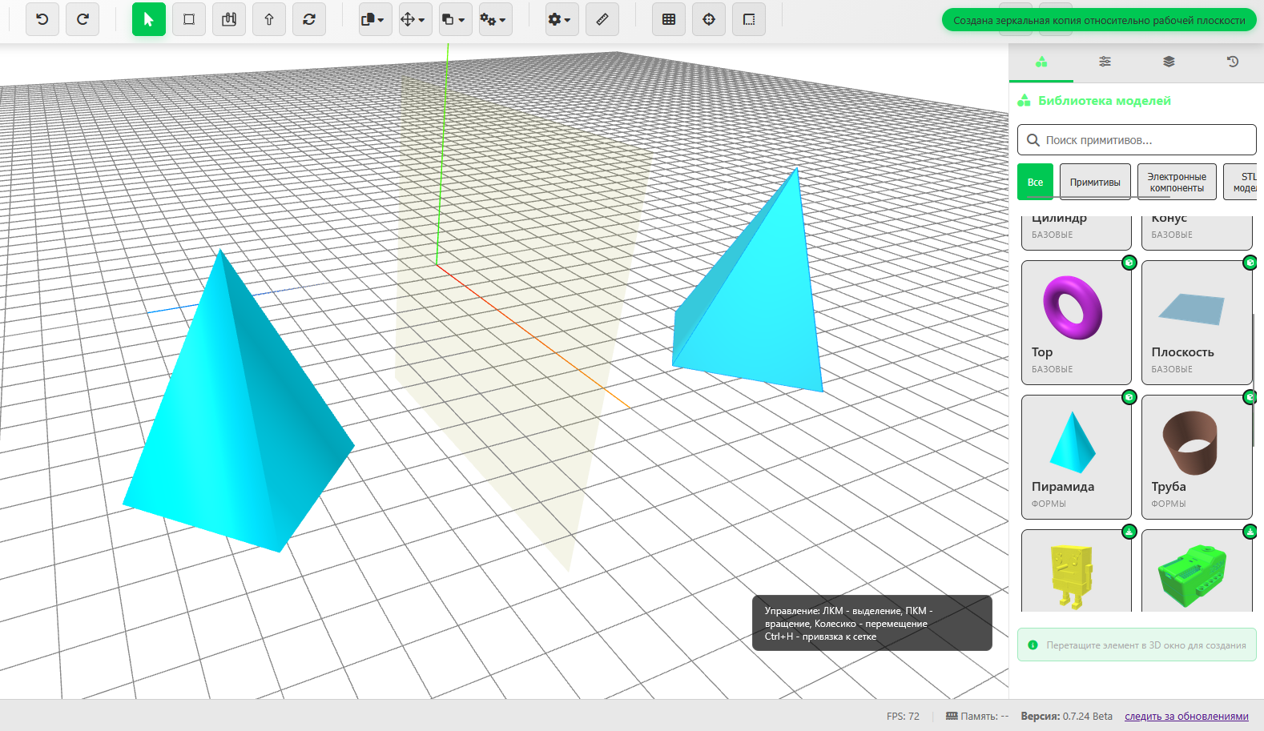Image resolution: width=1264 pixels, height=731 pixels.
Task: Click the up-arrow toolbar button
Action: pyautogui.click(x=269, y=19)
